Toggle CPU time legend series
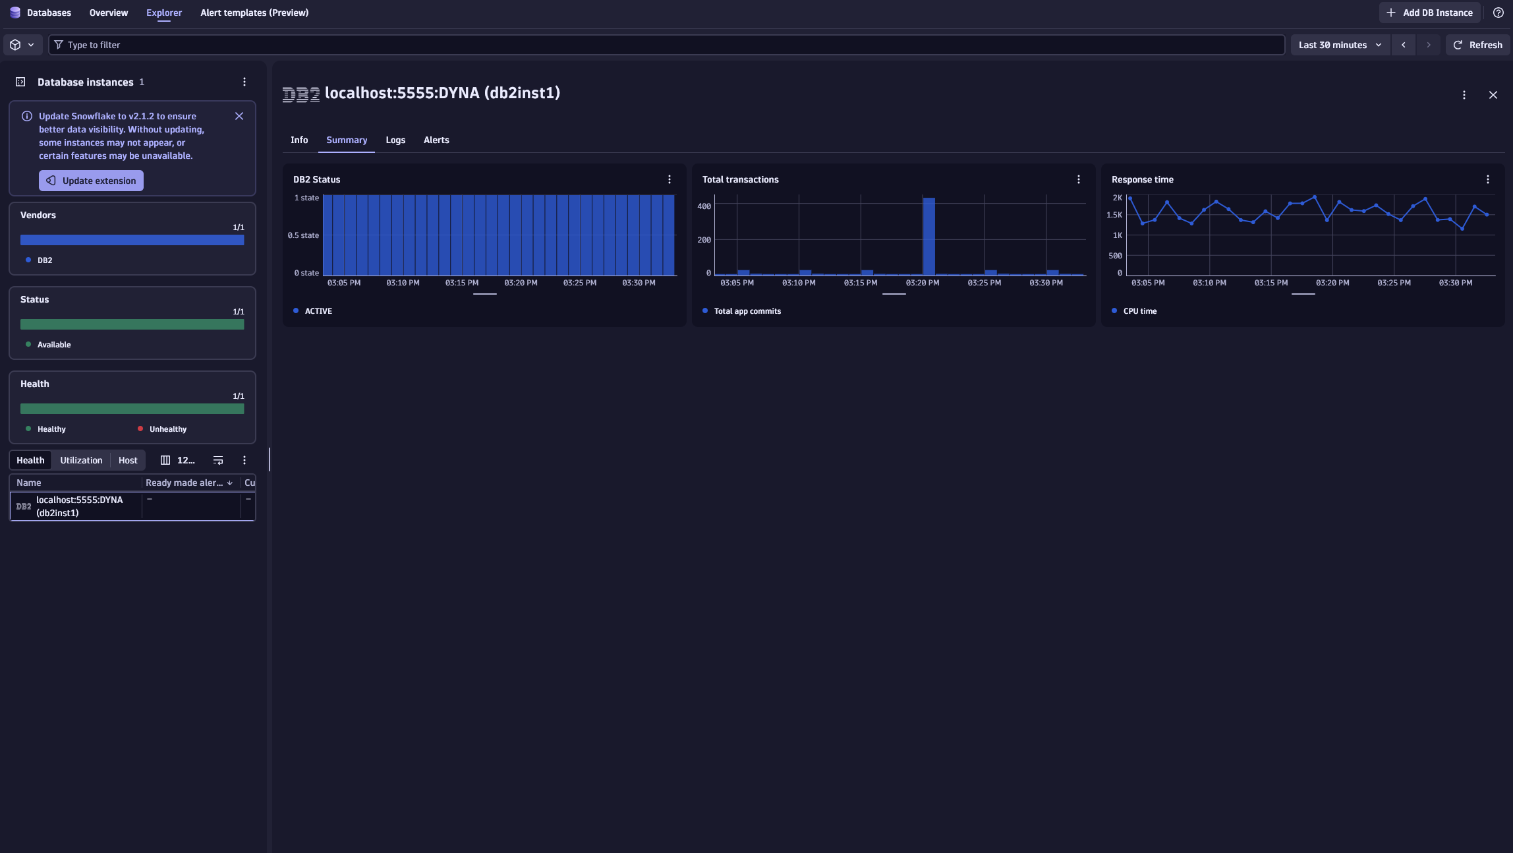The width and height of the screenshot is (1513, 853). (x=1139, y=311)
